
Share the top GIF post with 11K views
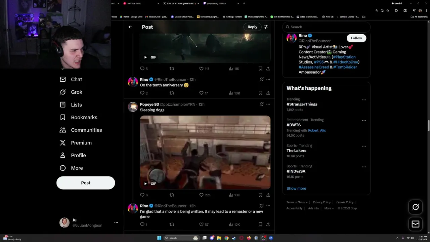click(x=268, y=69)
